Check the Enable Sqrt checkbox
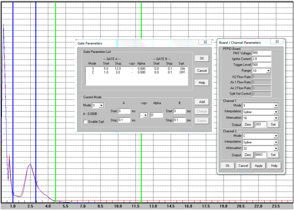The height and width of the screenshot is (210, 294). point(85,122)
